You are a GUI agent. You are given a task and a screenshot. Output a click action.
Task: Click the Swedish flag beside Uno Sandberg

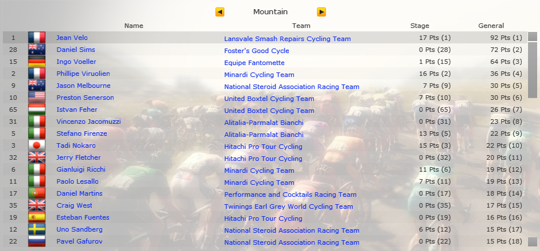(37, 229)
